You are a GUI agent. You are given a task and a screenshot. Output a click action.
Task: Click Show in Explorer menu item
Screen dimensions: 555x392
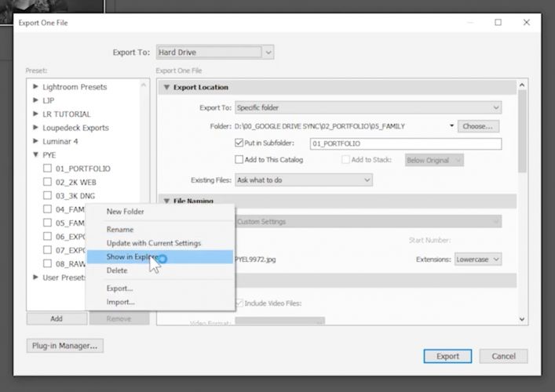coord(160,256)
